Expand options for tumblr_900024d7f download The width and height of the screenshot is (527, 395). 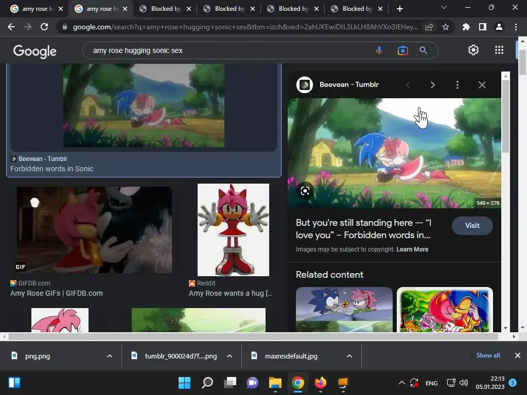[x=230, y=356]
